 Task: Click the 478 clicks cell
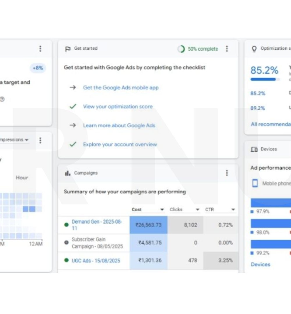coord(185,260)
